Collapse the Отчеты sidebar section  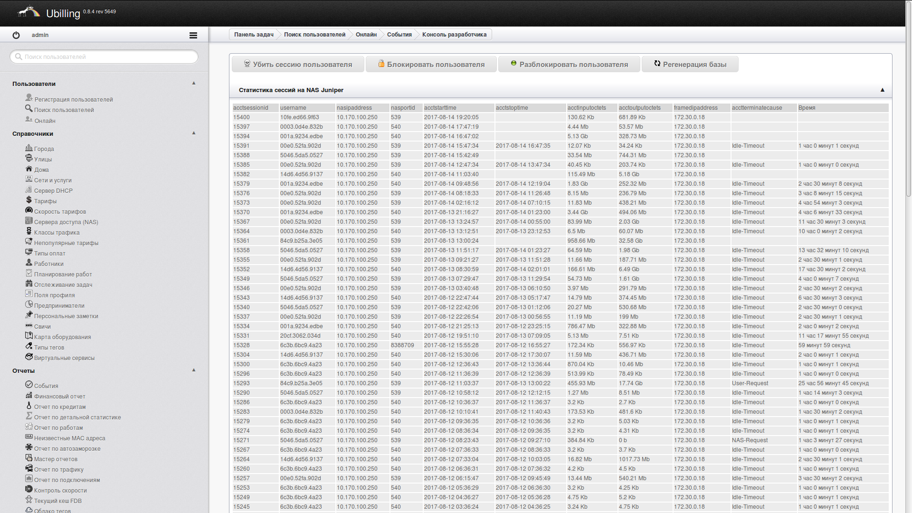(x=194, y=370)
